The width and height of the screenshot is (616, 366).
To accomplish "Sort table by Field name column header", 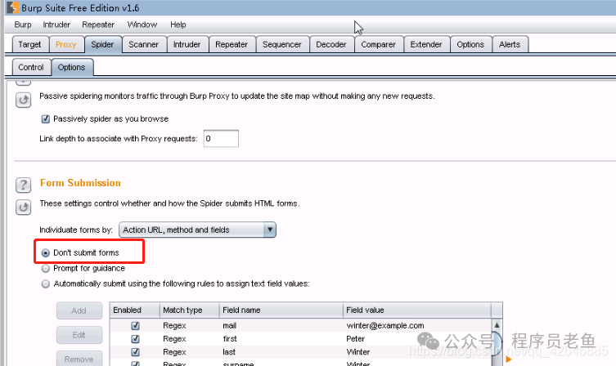I will click(281, 310).
